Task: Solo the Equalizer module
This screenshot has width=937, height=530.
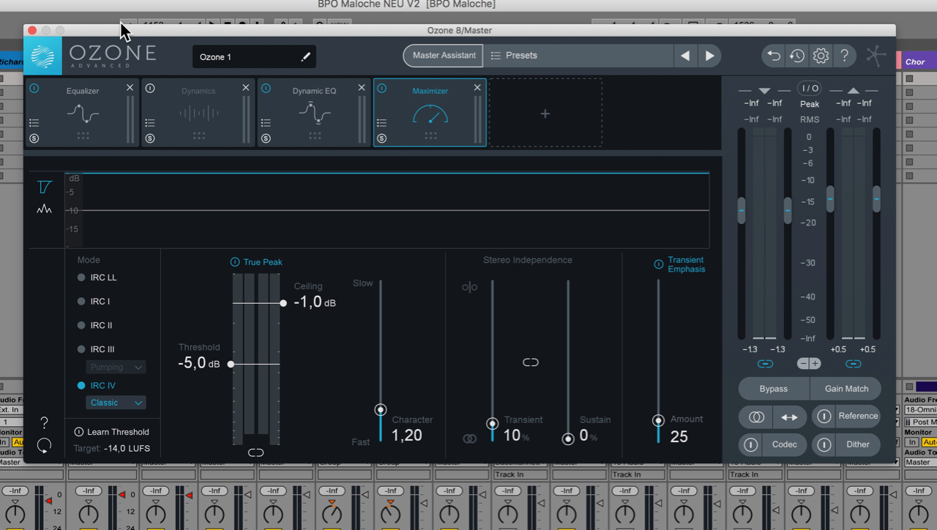Action: (34, 138)
